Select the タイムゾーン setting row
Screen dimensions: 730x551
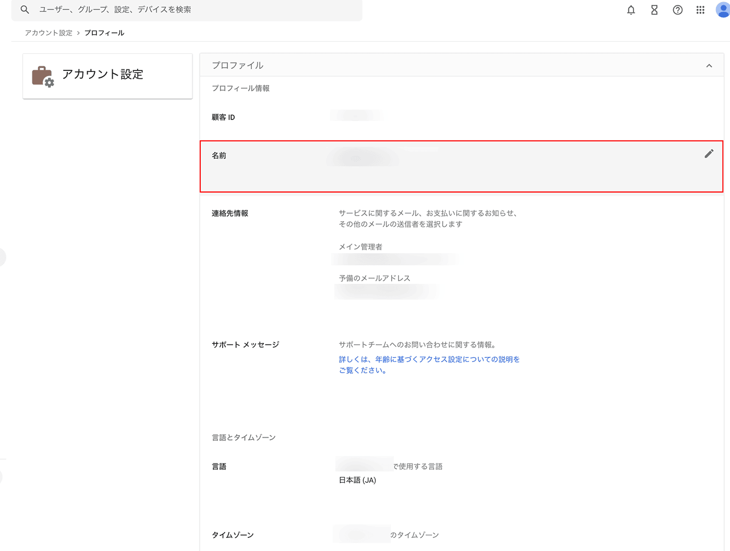click(233, 535)
